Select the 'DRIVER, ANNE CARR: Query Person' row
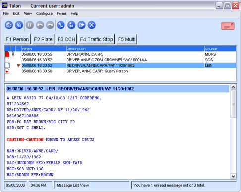This screenshot has width=241, height=192. (x=120, y=71)
